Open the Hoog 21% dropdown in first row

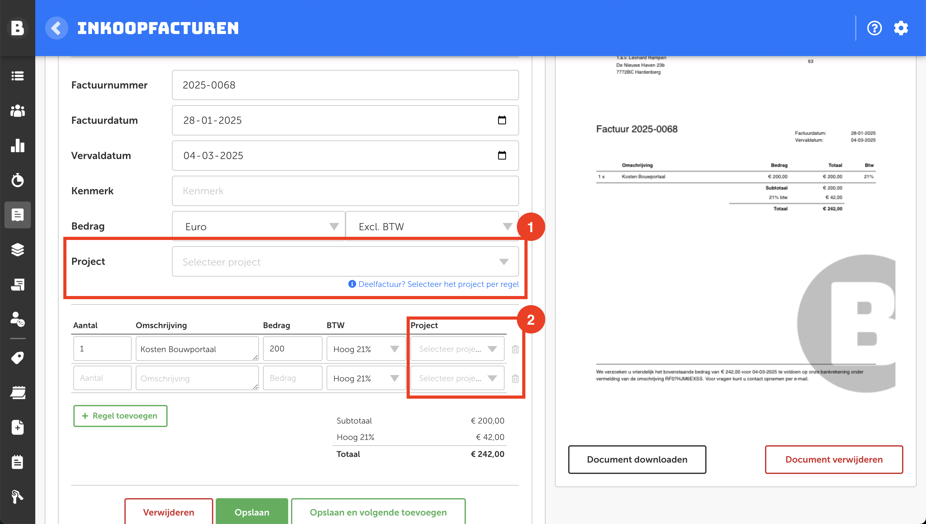point(366,349)
